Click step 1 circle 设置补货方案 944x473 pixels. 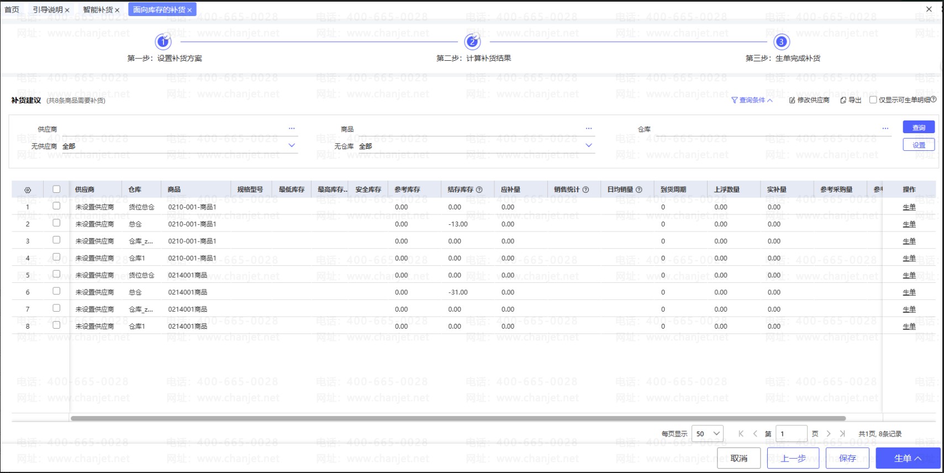[163, 41]
